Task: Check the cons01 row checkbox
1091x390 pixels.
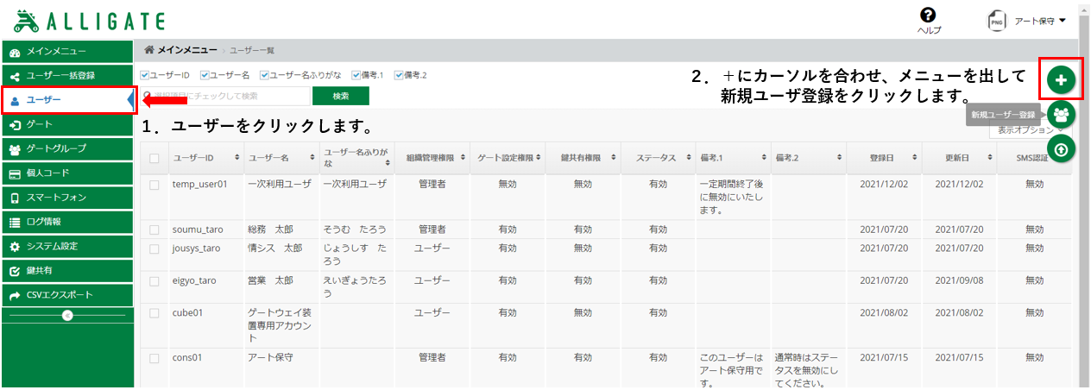Action: [154, 358]
